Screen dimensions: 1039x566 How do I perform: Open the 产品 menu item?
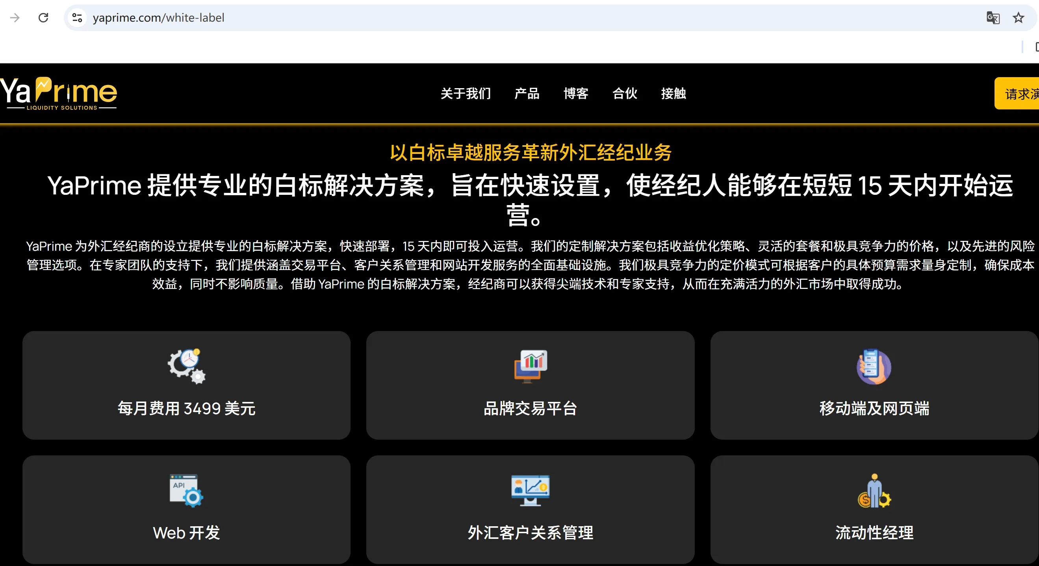tap(527, 94)
